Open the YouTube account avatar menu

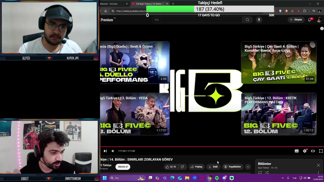click(319, 20)
